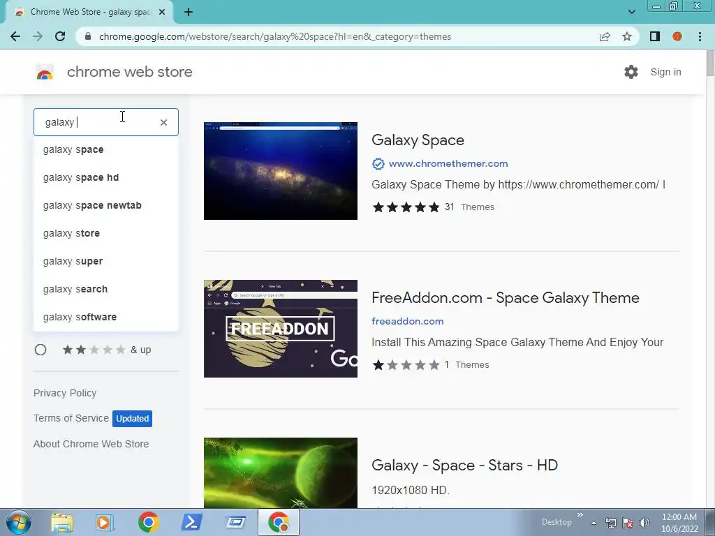
Task: Choose the 'galaxy space' suggestion
Action: point(106,149)
